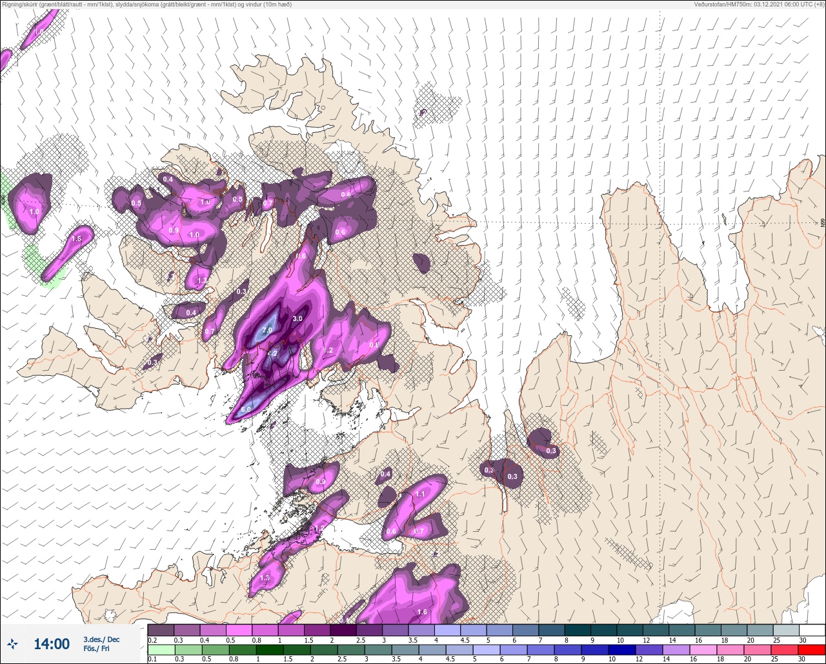Pick the darkest purple snow scale swatch

pyautogui.click(x=343, y=630)
